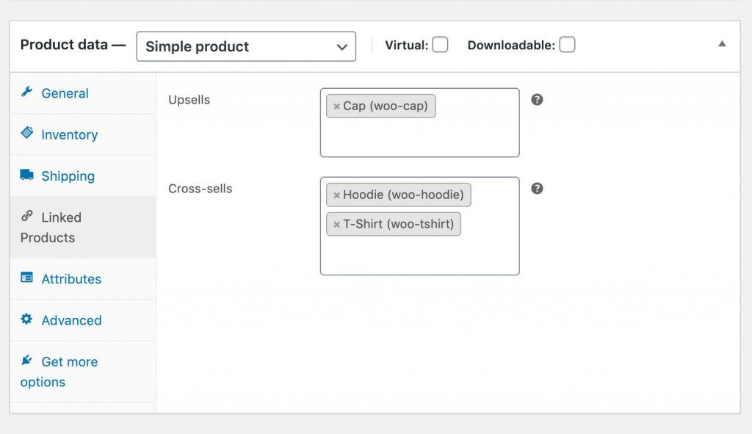The height and width of the screenshot is (434, 752).
Task: Click the T-Shirt (woo-tshirt) tag text
Action: click(x=398, y=224)
